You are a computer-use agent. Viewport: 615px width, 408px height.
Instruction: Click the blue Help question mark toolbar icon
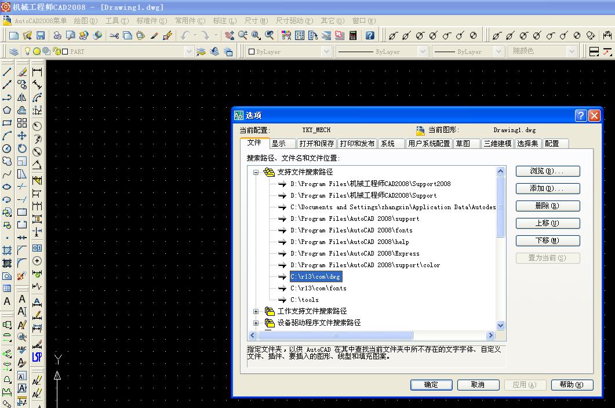pyautogui.click(x=370, y=36)
